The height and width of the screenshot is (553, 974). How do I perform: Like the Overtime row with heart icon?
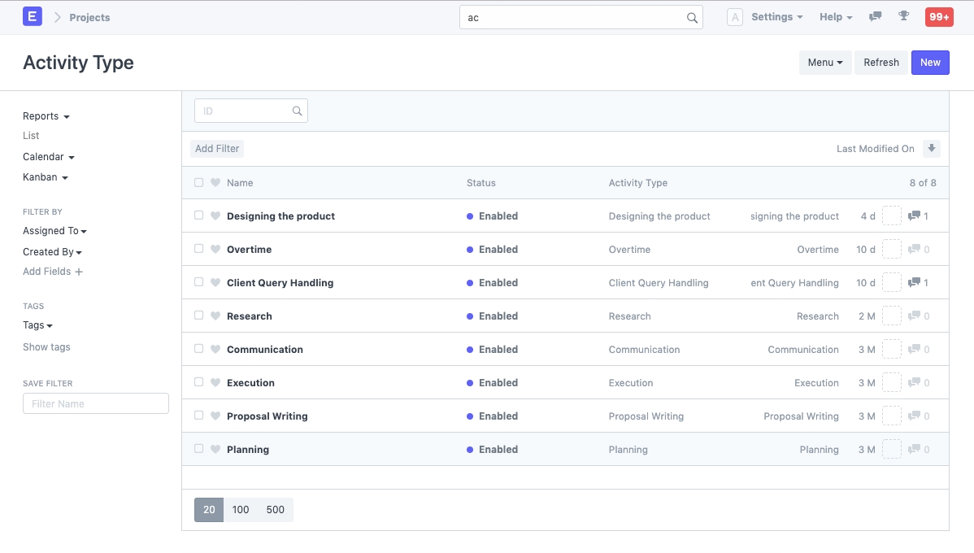(x=215, y=250)
